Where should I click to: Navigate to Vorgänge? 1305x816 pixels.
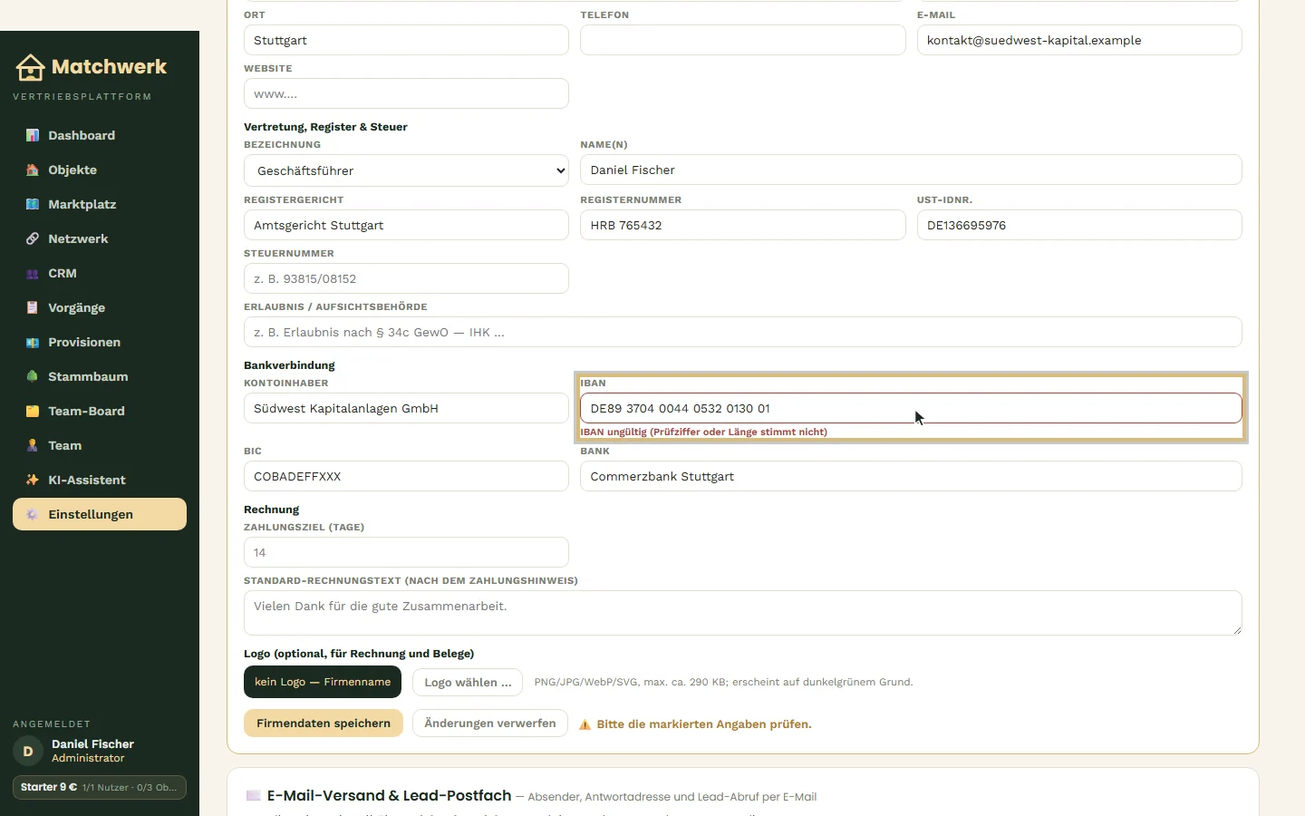coord(100,307)
